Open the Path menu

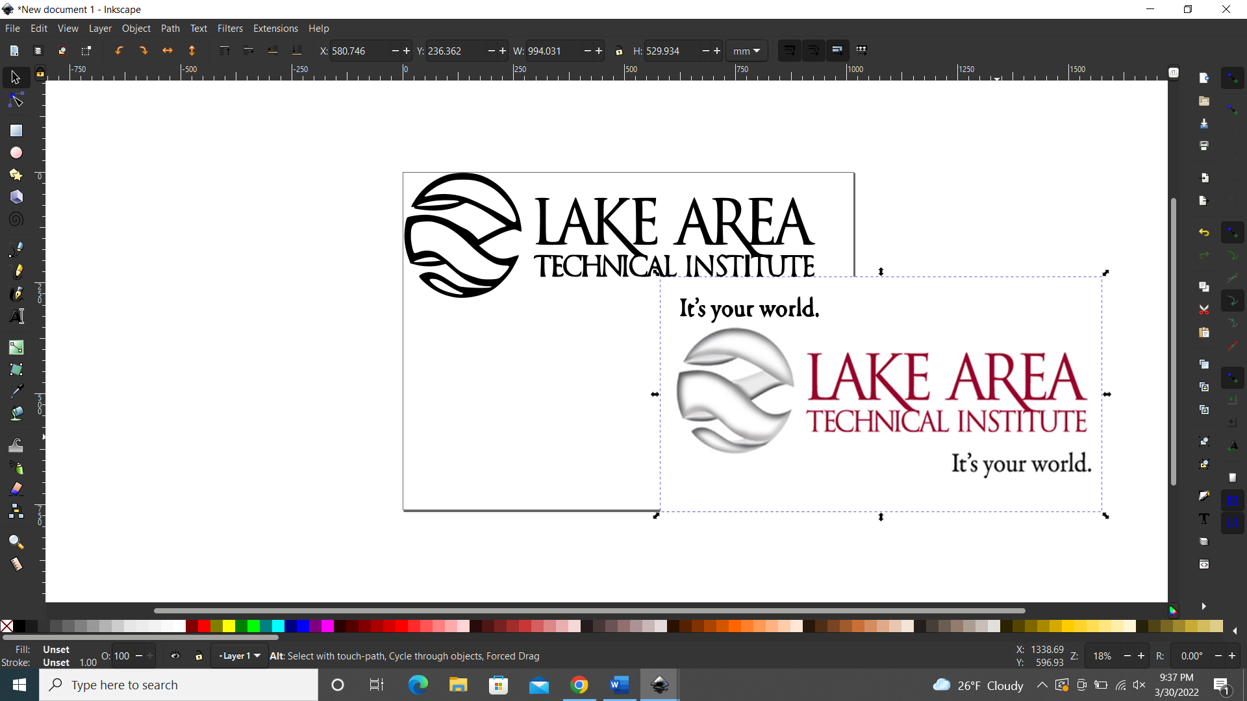[170, 29]
